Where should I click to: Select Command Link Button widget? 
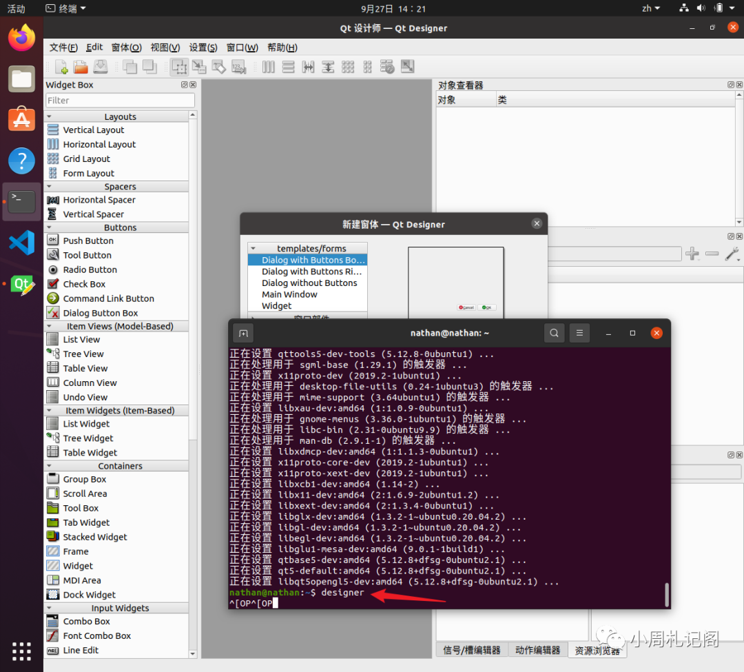tap(109, 298)
